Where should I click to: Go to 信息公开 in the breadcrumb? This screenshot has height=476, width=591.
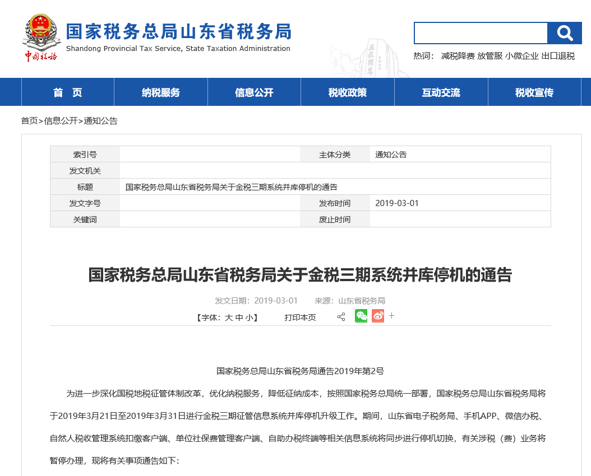61,121
